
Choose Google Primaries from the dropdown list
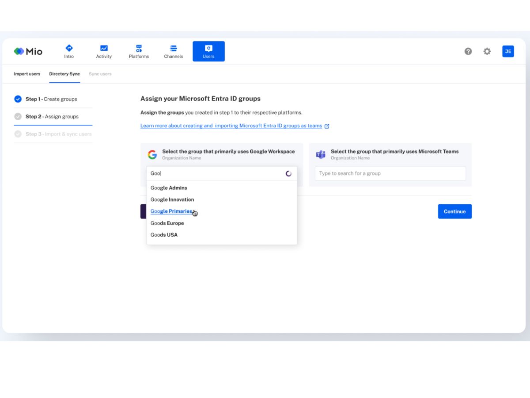(x=222, y=211)
